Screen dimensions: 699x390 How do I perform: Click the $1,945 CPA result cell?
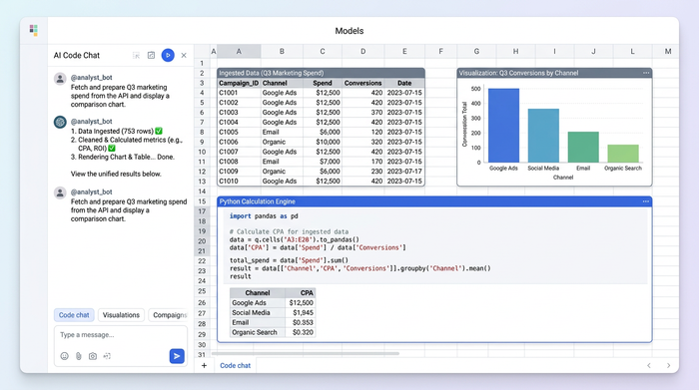click(x=301, y=312)
